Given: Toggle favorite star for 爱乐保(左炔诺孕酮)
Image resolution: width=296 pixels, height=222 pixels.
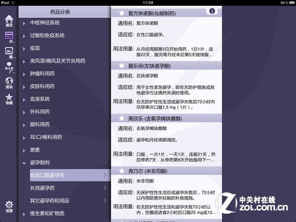Looking at the screenshot, I should pyautogui.click(x=122, y=66).
